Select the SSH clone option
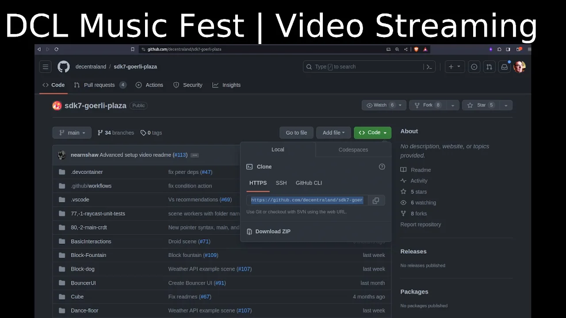This screenshot has width=566, height=318. click(x=281, y=183)
